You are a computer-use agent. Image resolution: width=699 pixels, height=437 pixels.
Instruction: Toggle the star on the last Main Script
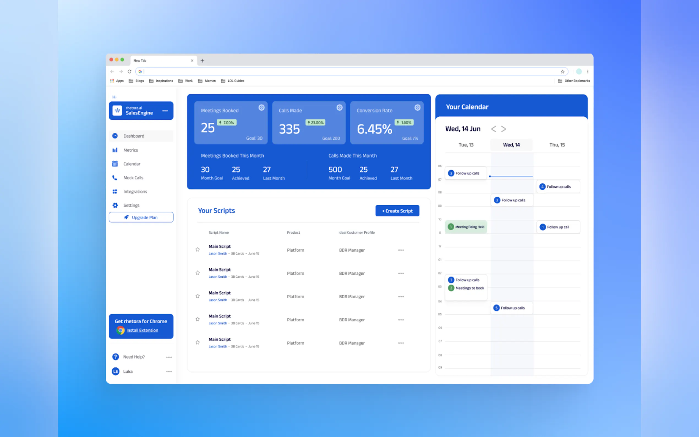point(198,343)
